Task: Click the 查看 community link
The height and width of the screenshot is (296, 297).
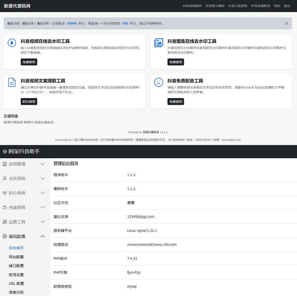Action: click(x=131, y=203)
